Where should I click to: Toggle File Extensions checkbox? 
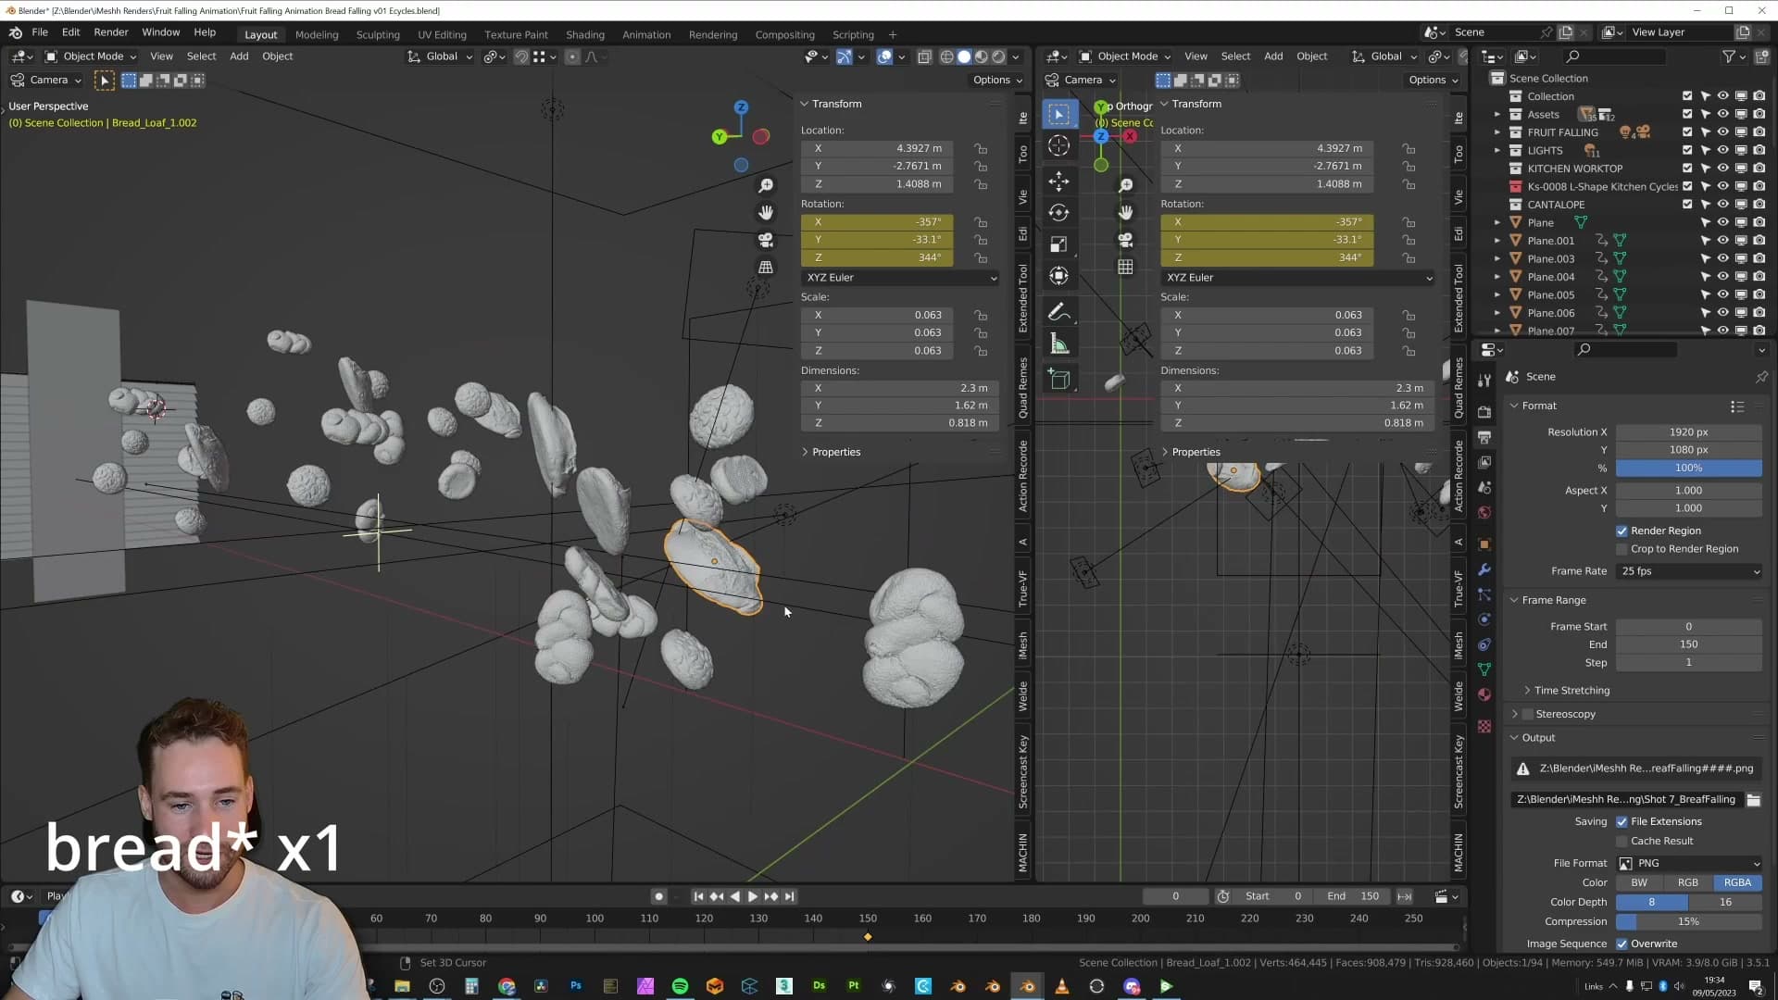pos(1621,822)
